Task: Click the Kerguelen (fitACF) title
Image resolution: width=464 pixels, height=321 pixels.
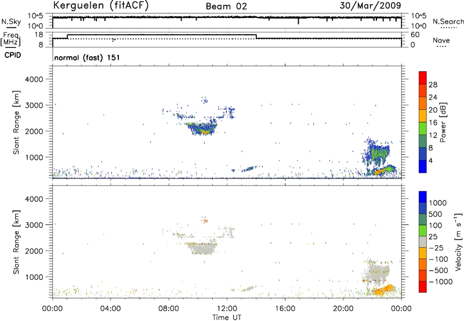Action: point(100,6)
